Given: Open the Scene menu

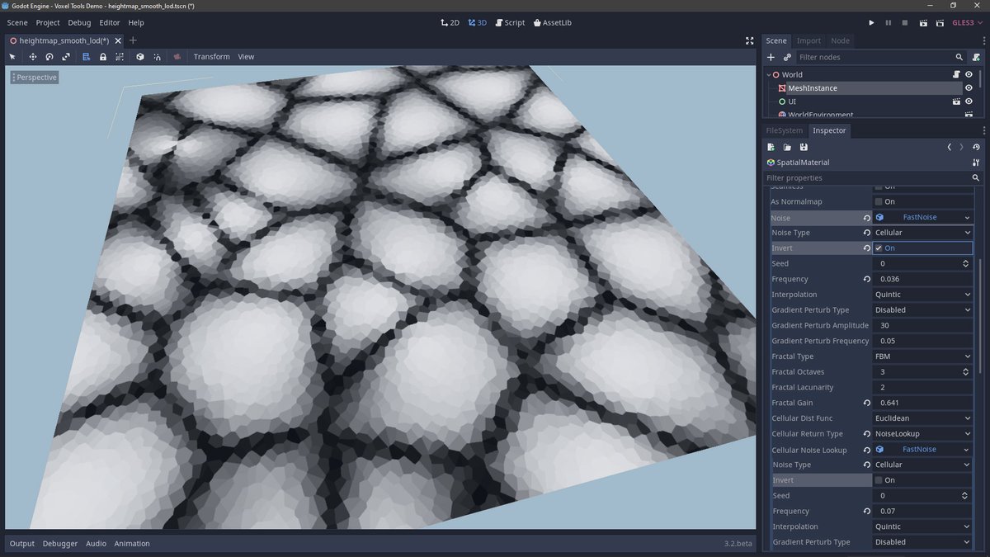Looking at the screenshot, I should 17,22.
